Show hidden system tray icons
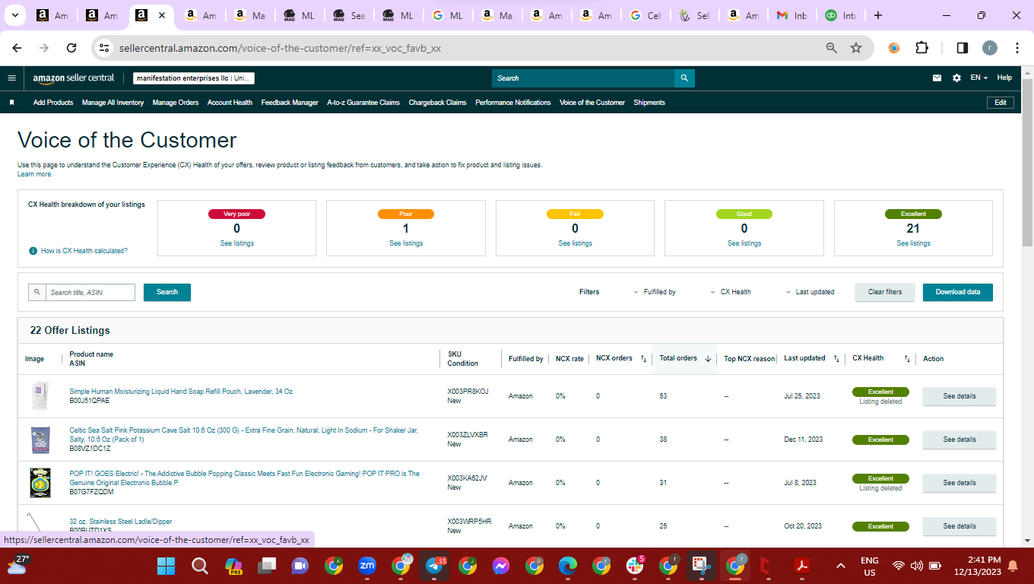Viewport: 1034px width, 584px height. 840,566
